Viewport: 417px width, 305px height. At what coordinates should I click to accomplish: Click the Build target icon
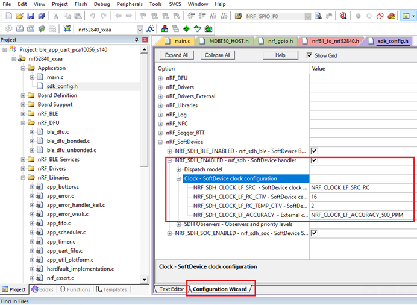click(19, 29)
